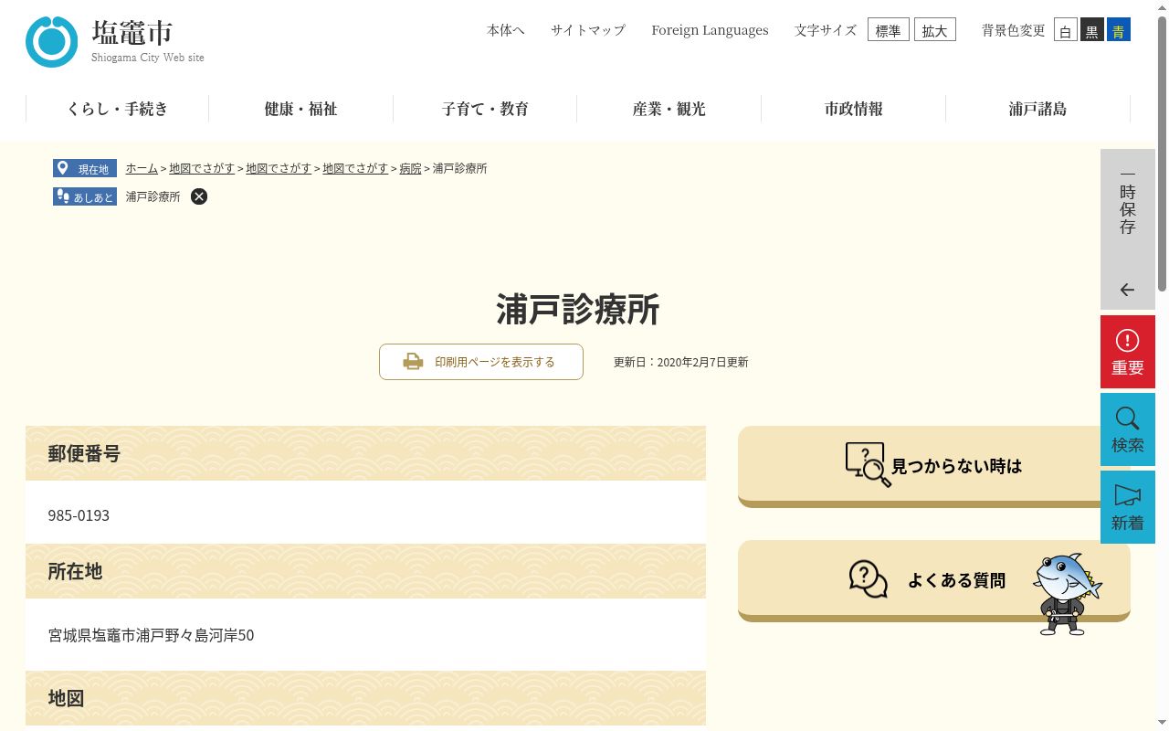Click the よくある質問 speech bubble icon
This screenshot has width=1169, height=731.
click(x=868, y=579)
